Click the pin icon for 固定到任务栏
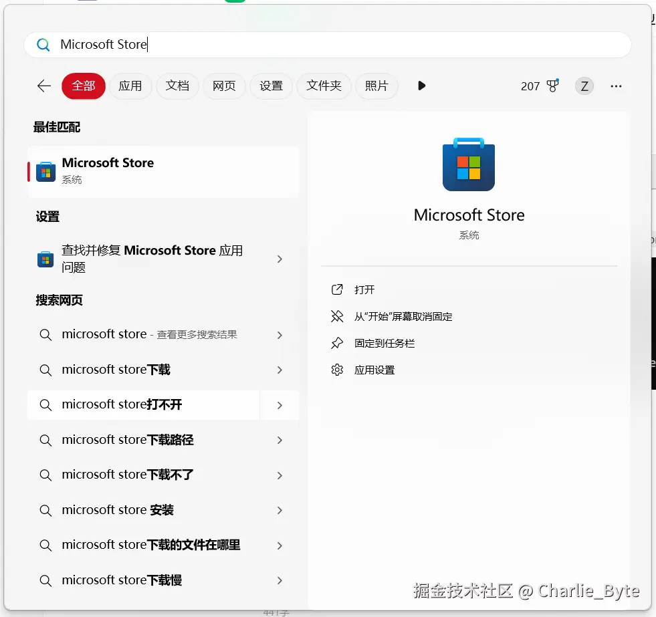The height and width of the screenshot is (617, 656). point(337,343)
